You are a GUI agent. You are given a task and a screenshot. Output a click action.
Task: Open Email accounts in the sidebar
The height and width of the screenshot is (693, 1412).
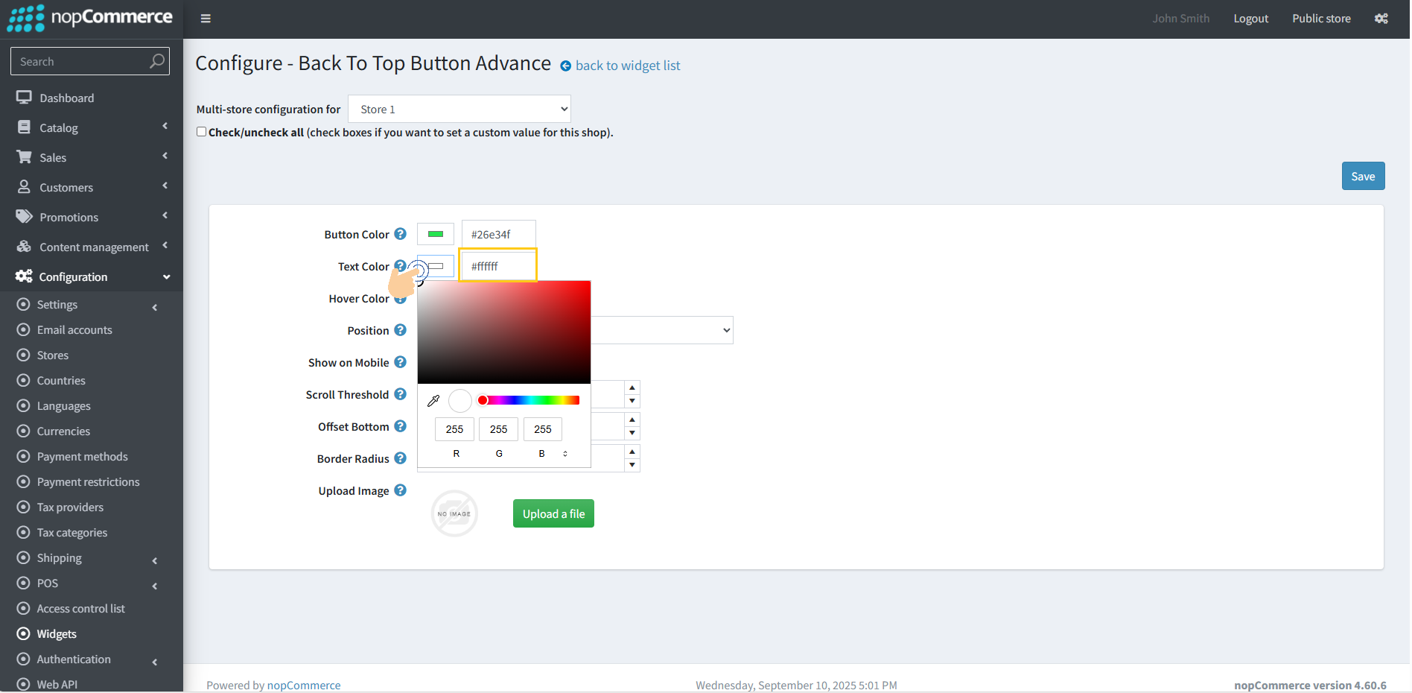pos(74,330)
